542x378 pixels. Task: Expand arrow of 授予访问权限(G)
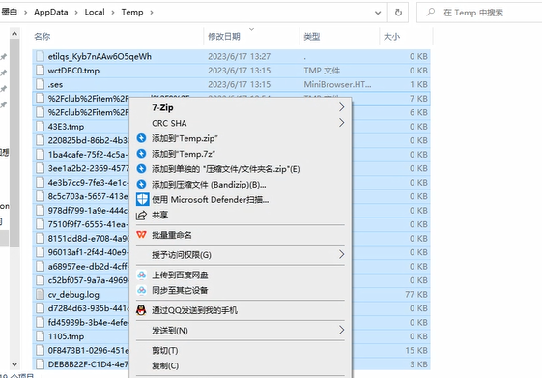[341, 254]
